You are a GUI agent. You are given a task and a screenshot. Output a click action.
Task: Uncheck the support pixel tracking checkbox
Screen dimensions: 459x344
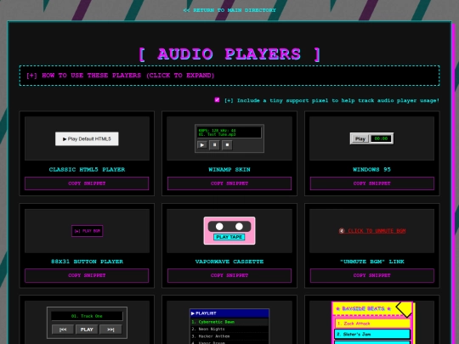(x=217, y=100)
